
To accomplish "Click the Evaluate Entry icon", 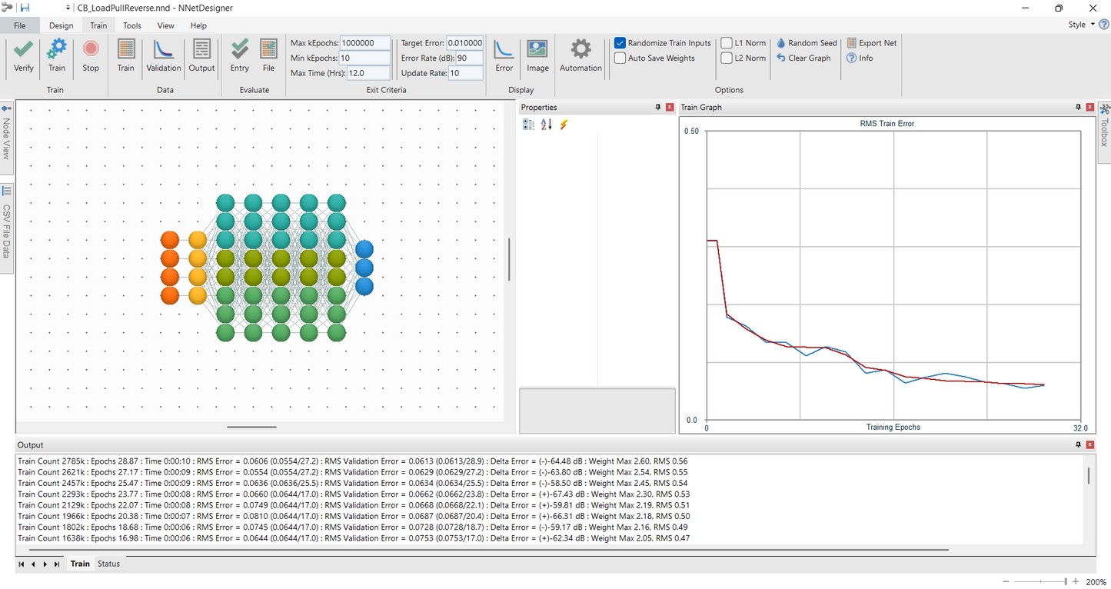I will coord(240,50).
